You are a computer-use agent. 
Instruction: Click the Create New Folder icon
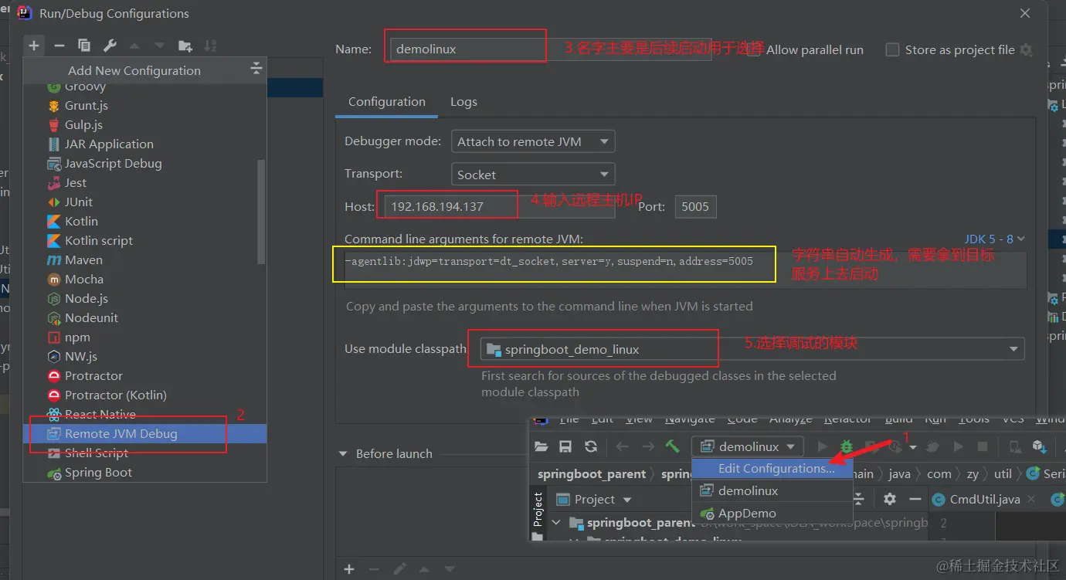(x=185, y=46)
